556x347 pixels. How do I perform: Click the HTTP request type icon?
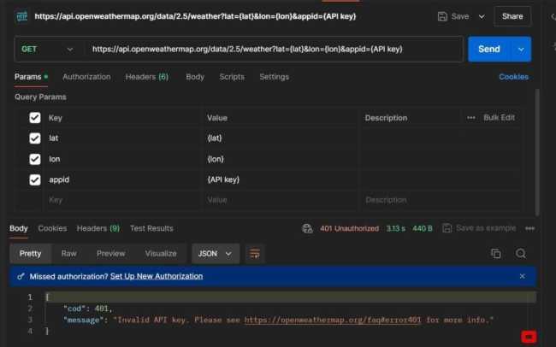[21, 16]
